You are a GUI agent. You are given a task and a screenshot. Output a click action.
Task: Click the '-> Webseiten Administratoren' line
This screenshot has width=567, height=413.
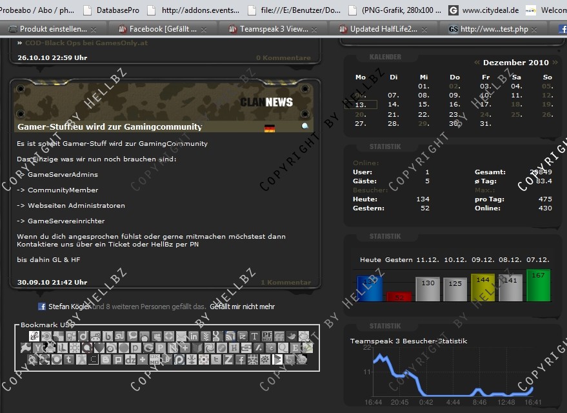pos(71,205)
